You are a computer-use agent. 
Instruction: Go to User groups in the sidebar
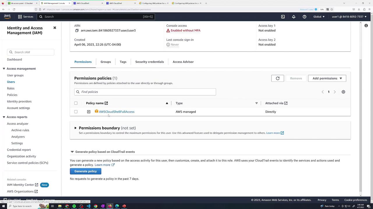(15, 75)
